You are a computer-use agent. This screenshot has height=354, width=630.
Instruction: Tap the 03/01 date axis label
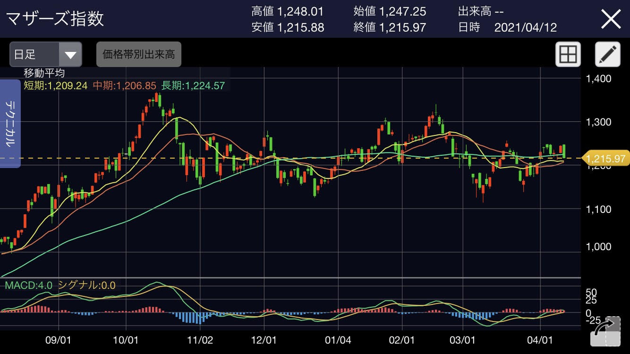tap(463, 340)
